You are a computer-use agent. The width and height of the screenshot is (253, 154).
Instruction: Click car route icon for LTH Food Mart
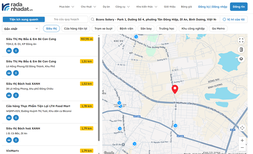(9, 117)
